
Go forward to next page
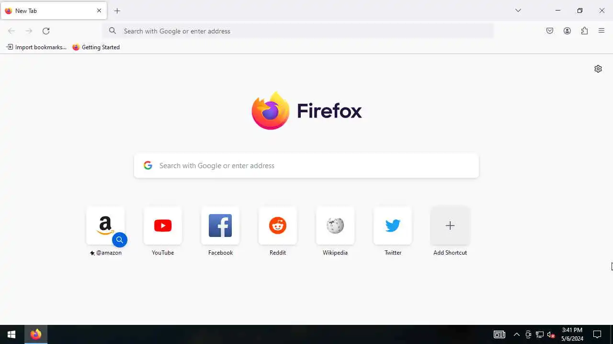point(29,31)
